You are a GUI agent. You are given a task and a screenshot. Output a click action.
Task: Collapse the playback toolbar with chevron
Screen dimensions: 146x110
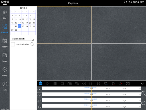pyautogui.click(x=142, y=84)
